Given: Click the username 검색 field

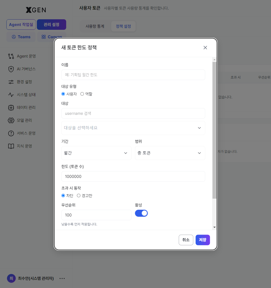Looking at the screenshot, I should coord(133,113).
